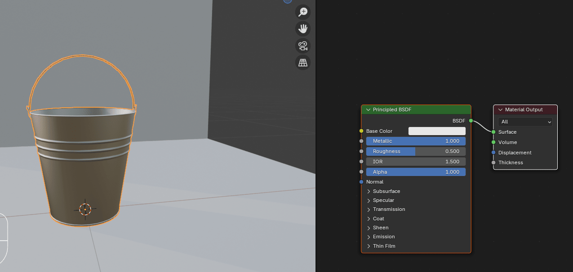Click the Roughness slider
The width and height of the screenshot is (573, 272).
pyautogui.click(x=416, y=151)
